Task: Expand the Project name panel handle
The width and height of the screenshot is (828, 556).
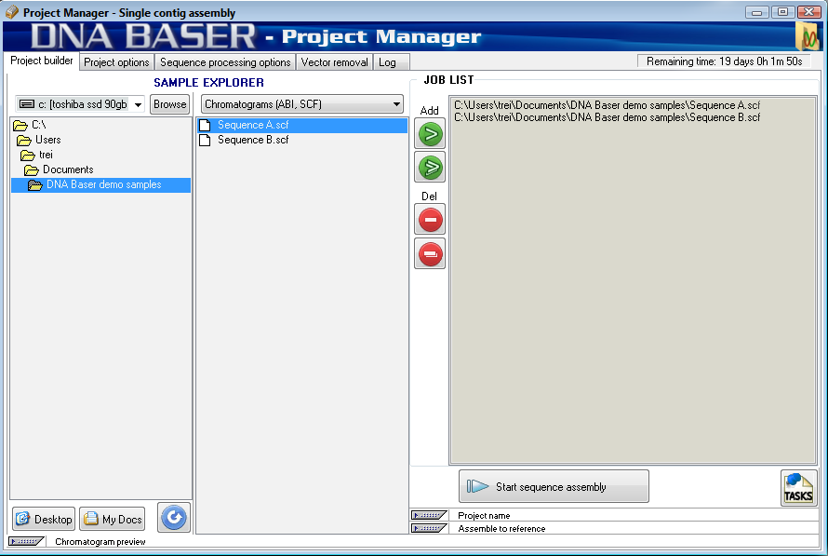Action: pyautogui.click(x=429, y=515)
